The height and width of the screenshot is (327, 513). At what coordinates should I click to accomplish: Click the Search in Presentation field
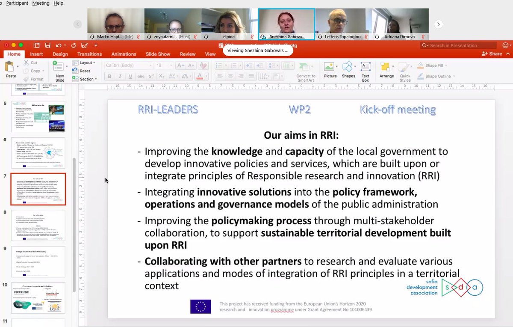(x=458, y=45)
